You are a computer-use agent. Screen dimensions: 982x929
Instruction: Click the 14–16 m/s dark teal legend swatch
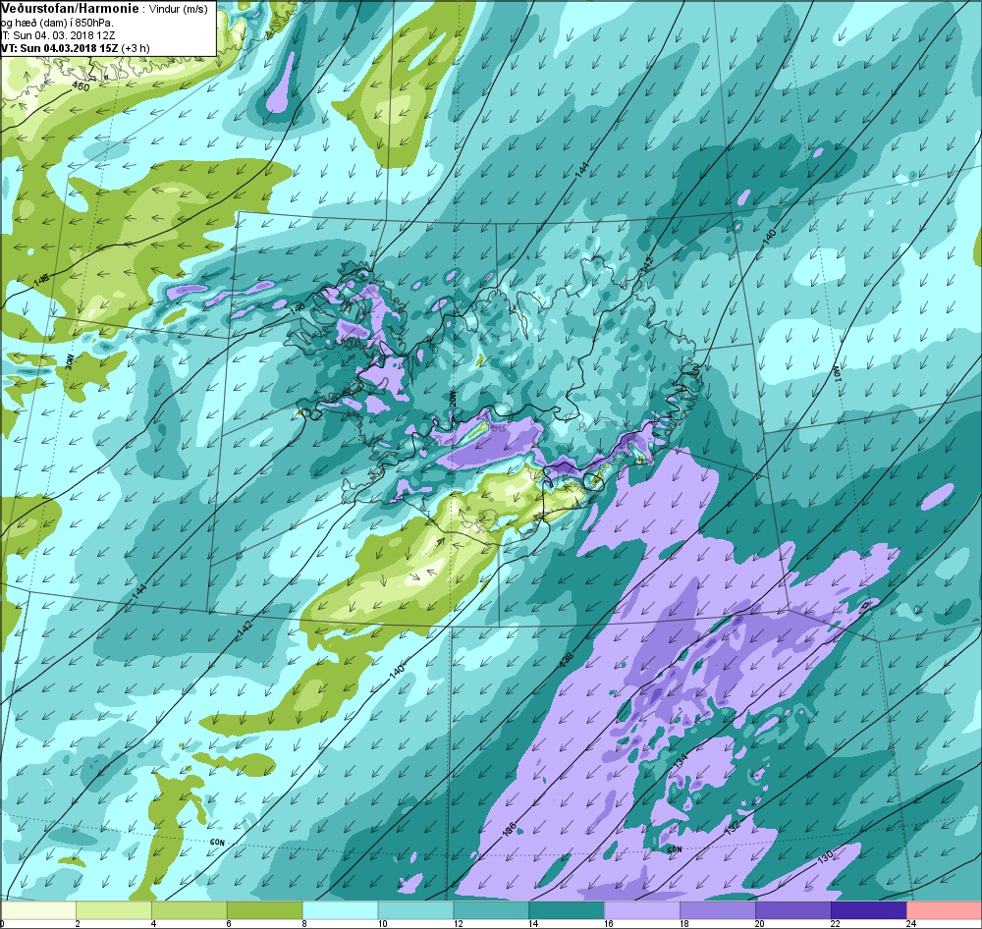tap(567, 909)
